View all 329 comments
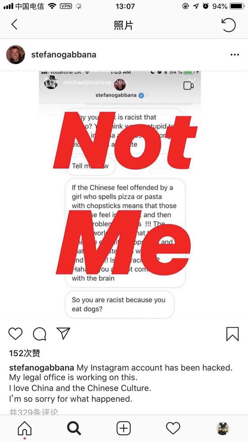Viewport: 248px width, 442px height. (x=34, y=412)
